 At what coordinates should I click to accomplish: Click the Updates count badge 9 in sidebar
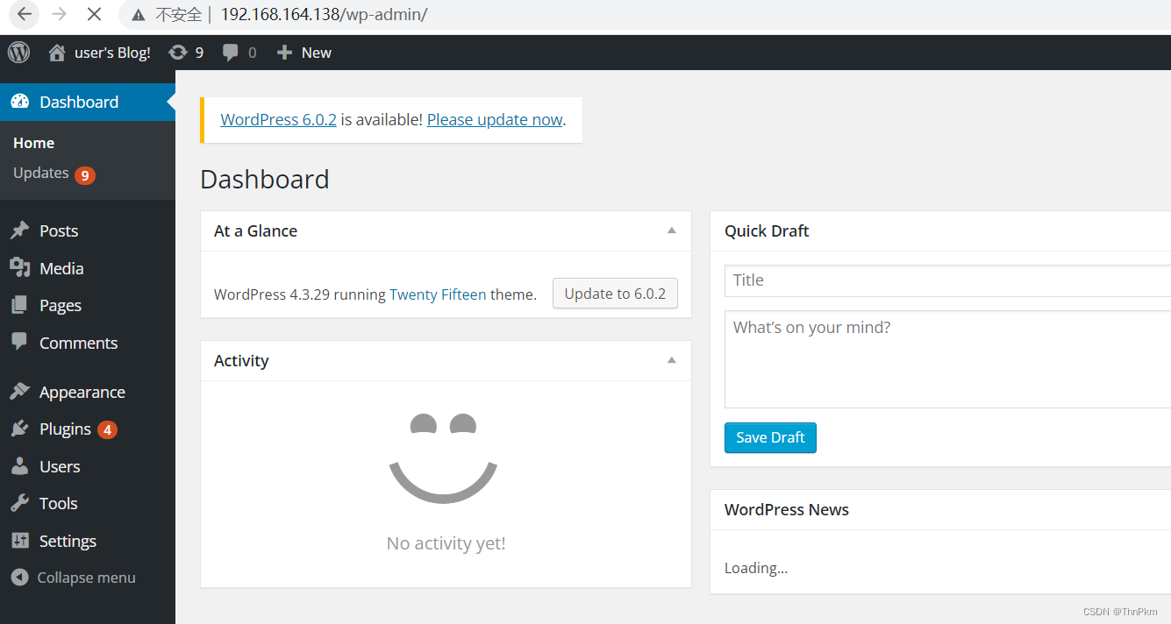(85, 175)
